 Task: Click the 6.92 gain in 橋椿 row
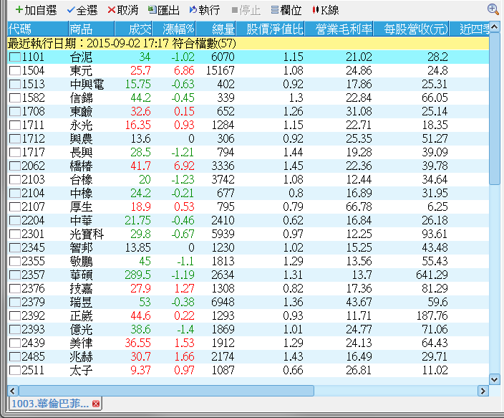(x=184, y=166)
